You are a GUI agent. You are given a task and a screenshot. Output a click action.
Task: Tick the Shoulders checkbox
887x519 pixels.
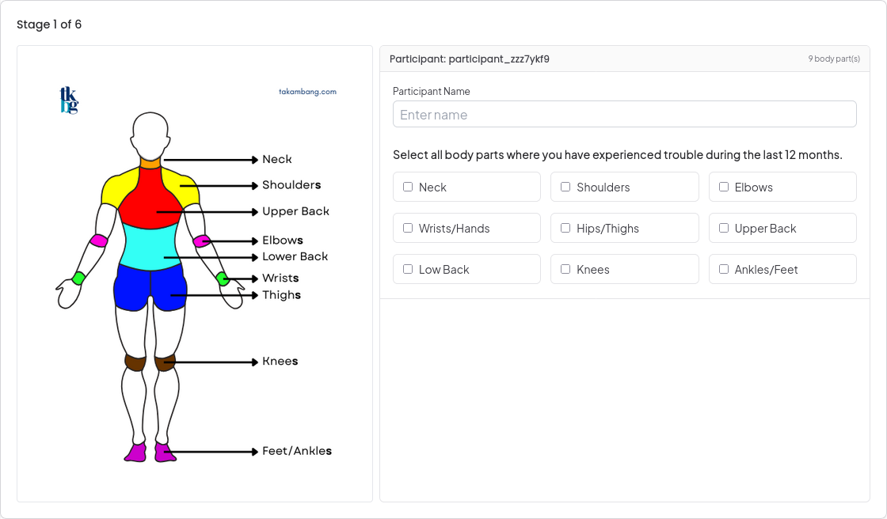[565, 187]
